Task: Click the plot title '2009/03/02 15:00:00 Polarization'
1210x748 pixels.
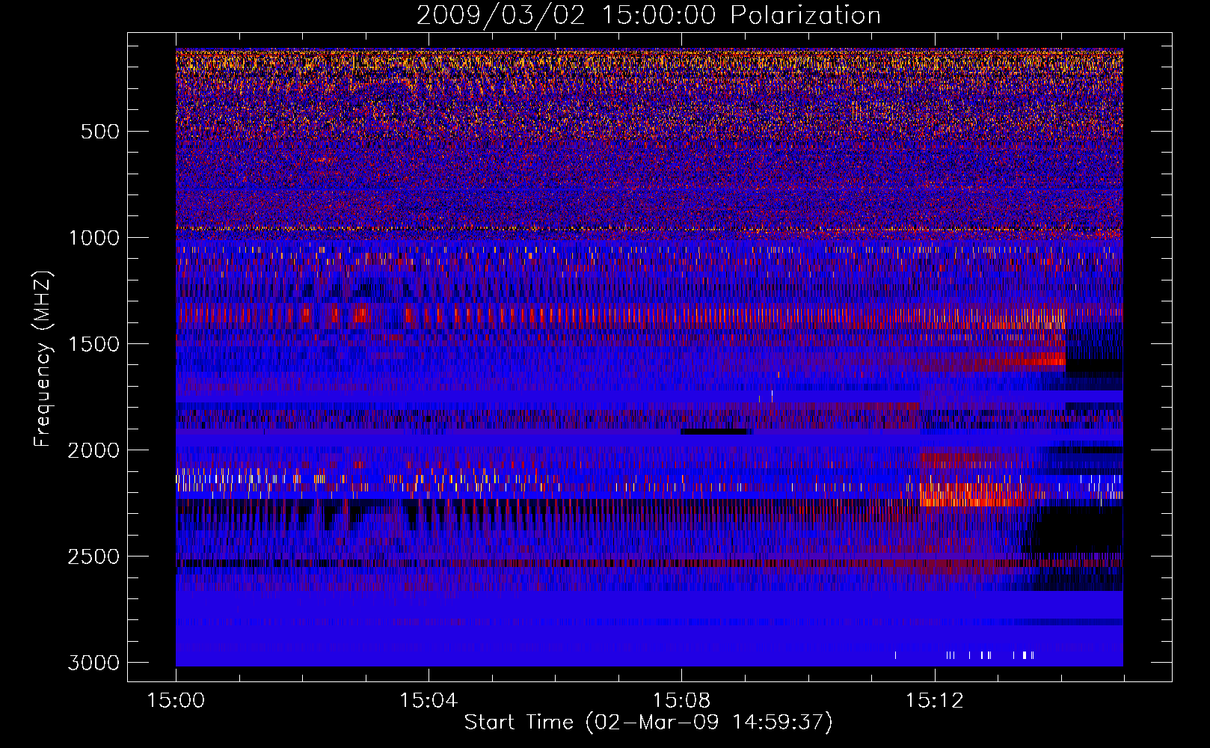Action: coord(648,15)
